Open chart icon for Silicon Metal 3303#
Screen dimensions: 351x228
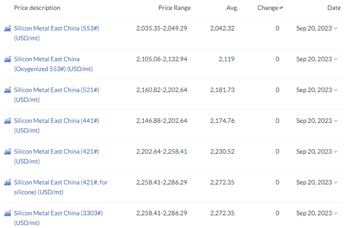tap(7, 213)
